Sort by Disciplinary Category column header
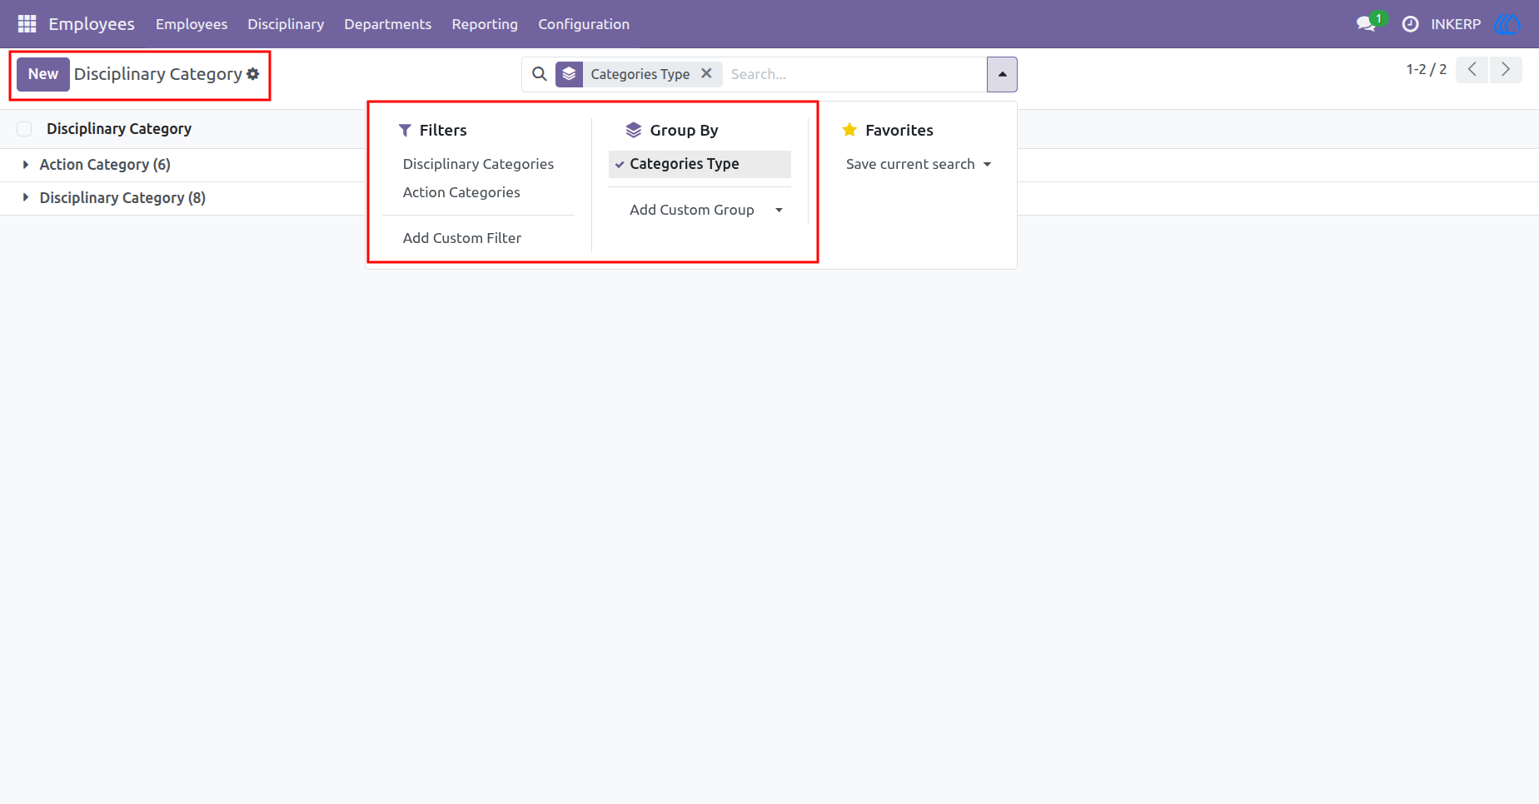Screen dimensions: 1539x804 click(119, 129)
